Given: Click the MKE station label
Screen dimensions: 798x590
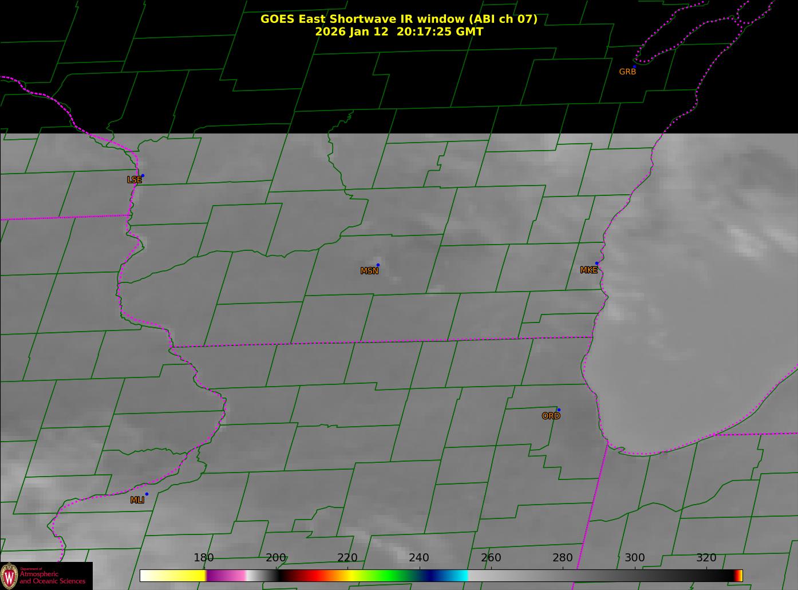Looking at the screenshot, I should click(588, 270).
